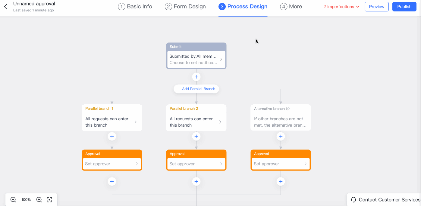
Task: Click the plus icon above Parallel branch 2 Approval
Action: [196, 136]
